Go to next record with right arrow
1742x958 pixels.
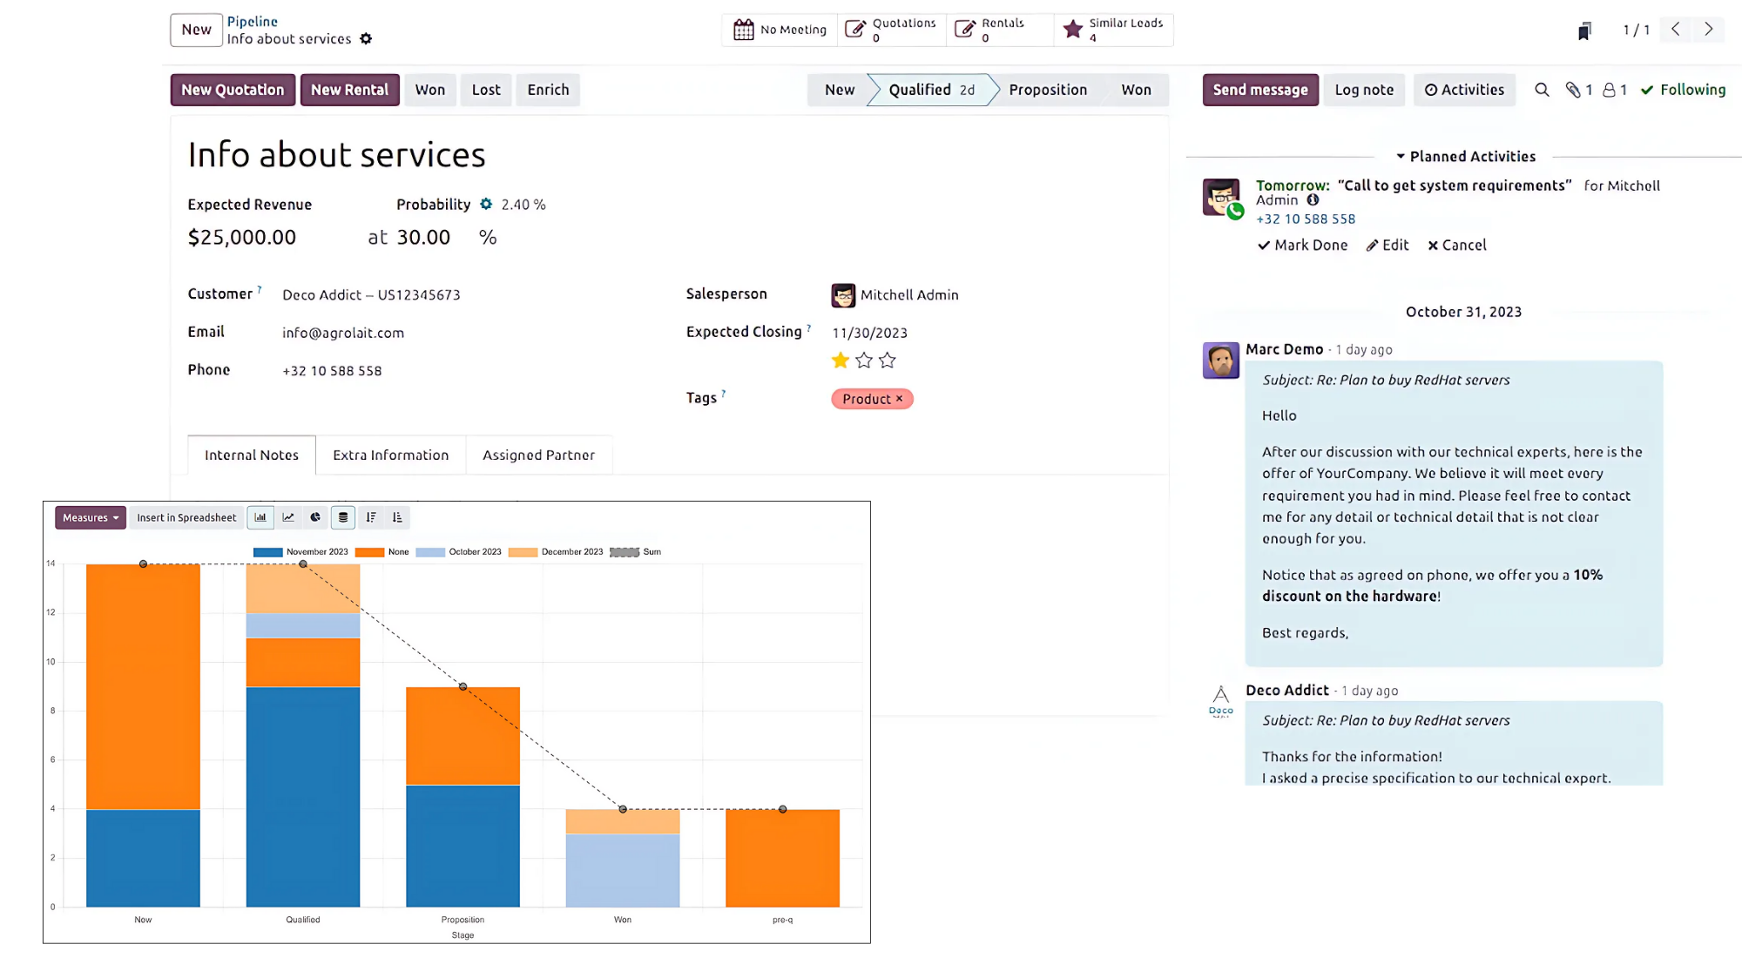(1708, 30)
